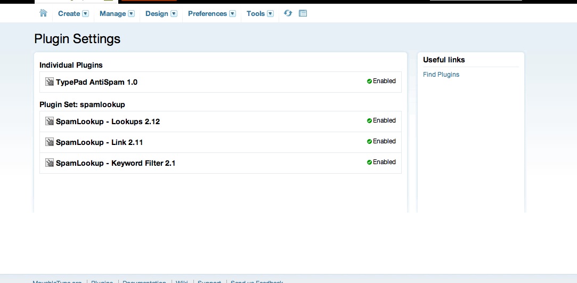Click green Enabled icon for Keyword Filter
577x283 pixels.
pyautogui.click(x=369, y=163)
